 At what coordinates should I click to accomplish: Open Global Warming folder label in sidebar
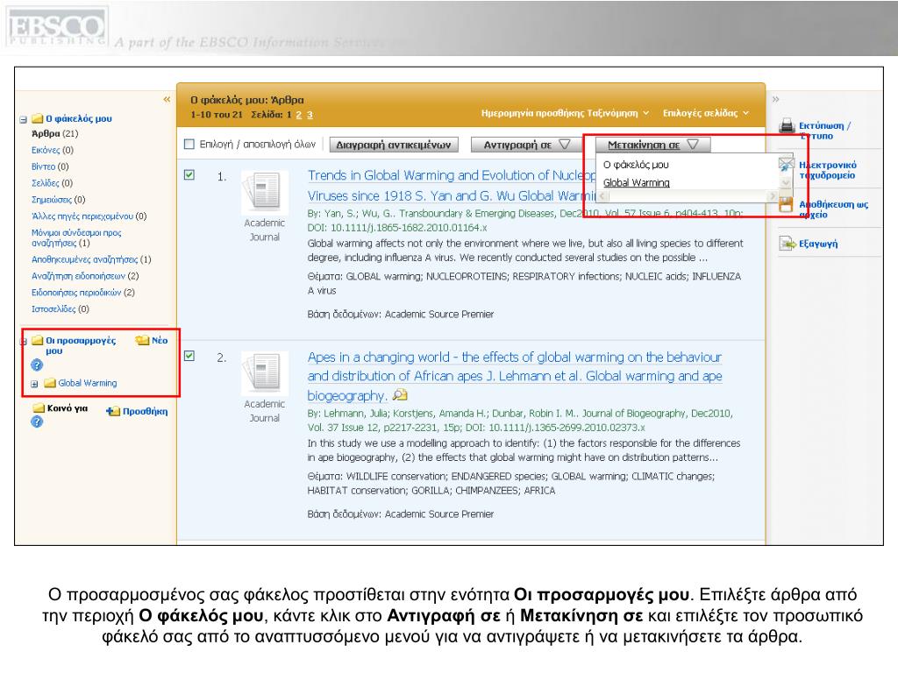click(x=88, y=383)
